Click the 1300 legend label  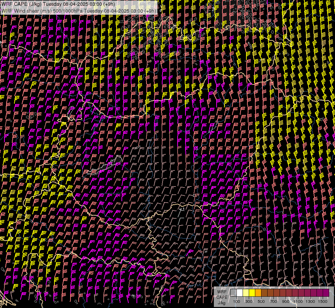click(x=310, y=301)
